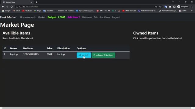195x109 pixels.
Task: Reload the Market page
Action: click(x=12, y=7)
